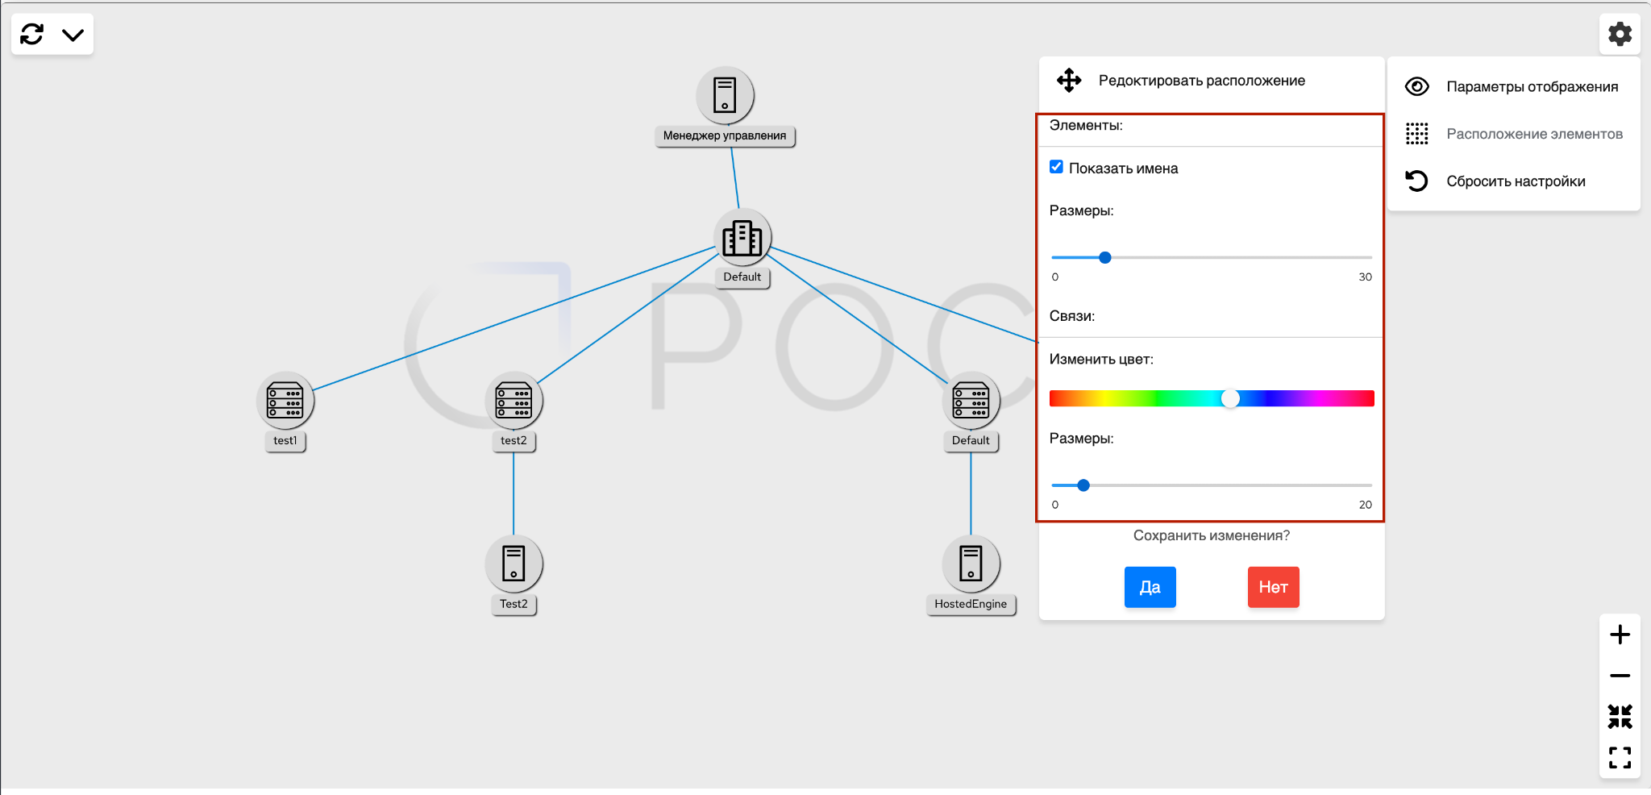Click the test1 cluster node icon
The image size is (1651, 795).
(x=285, y=401)
